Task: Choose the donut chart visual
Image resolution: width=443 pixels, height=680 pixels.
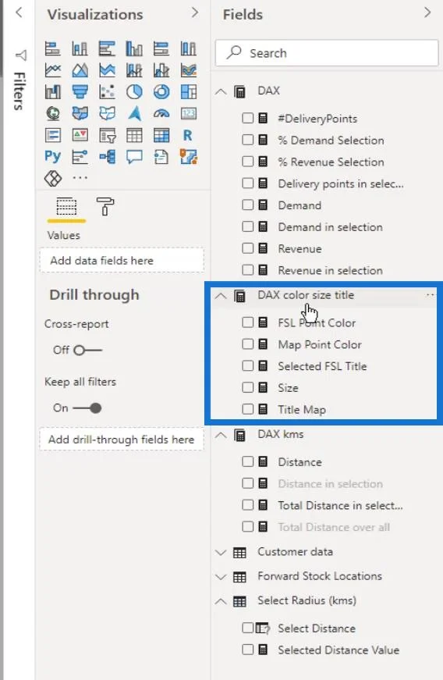Action: tap(161, 91)
